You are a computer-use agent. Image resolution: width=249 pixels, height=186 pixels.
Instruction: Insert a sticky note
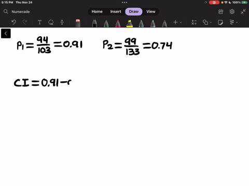(220, 22)
